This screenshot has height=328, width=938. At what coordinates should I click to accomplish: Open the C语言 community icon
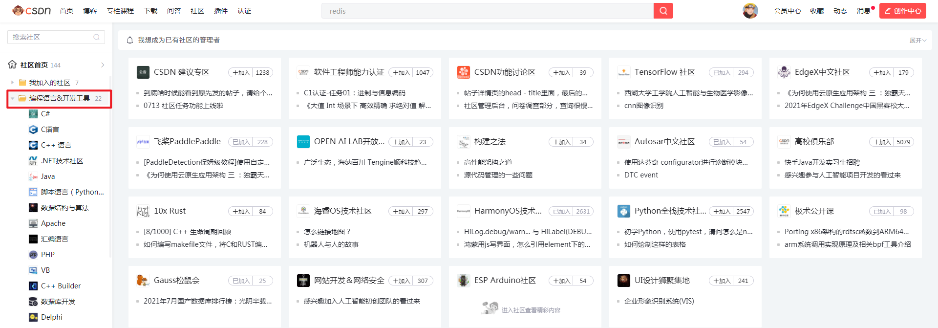tap(33, 130)
